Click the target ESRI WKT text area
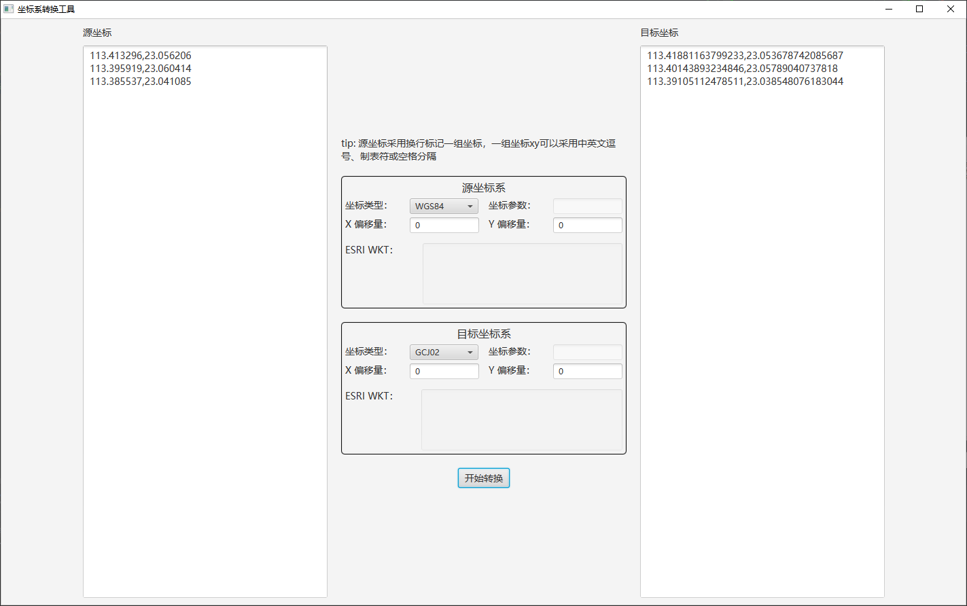The width and height of the screenshot is (967, 606). 522,420
